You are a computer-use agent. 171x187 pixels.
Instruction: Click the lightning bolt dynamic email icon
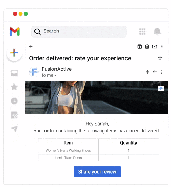(148, 72)
